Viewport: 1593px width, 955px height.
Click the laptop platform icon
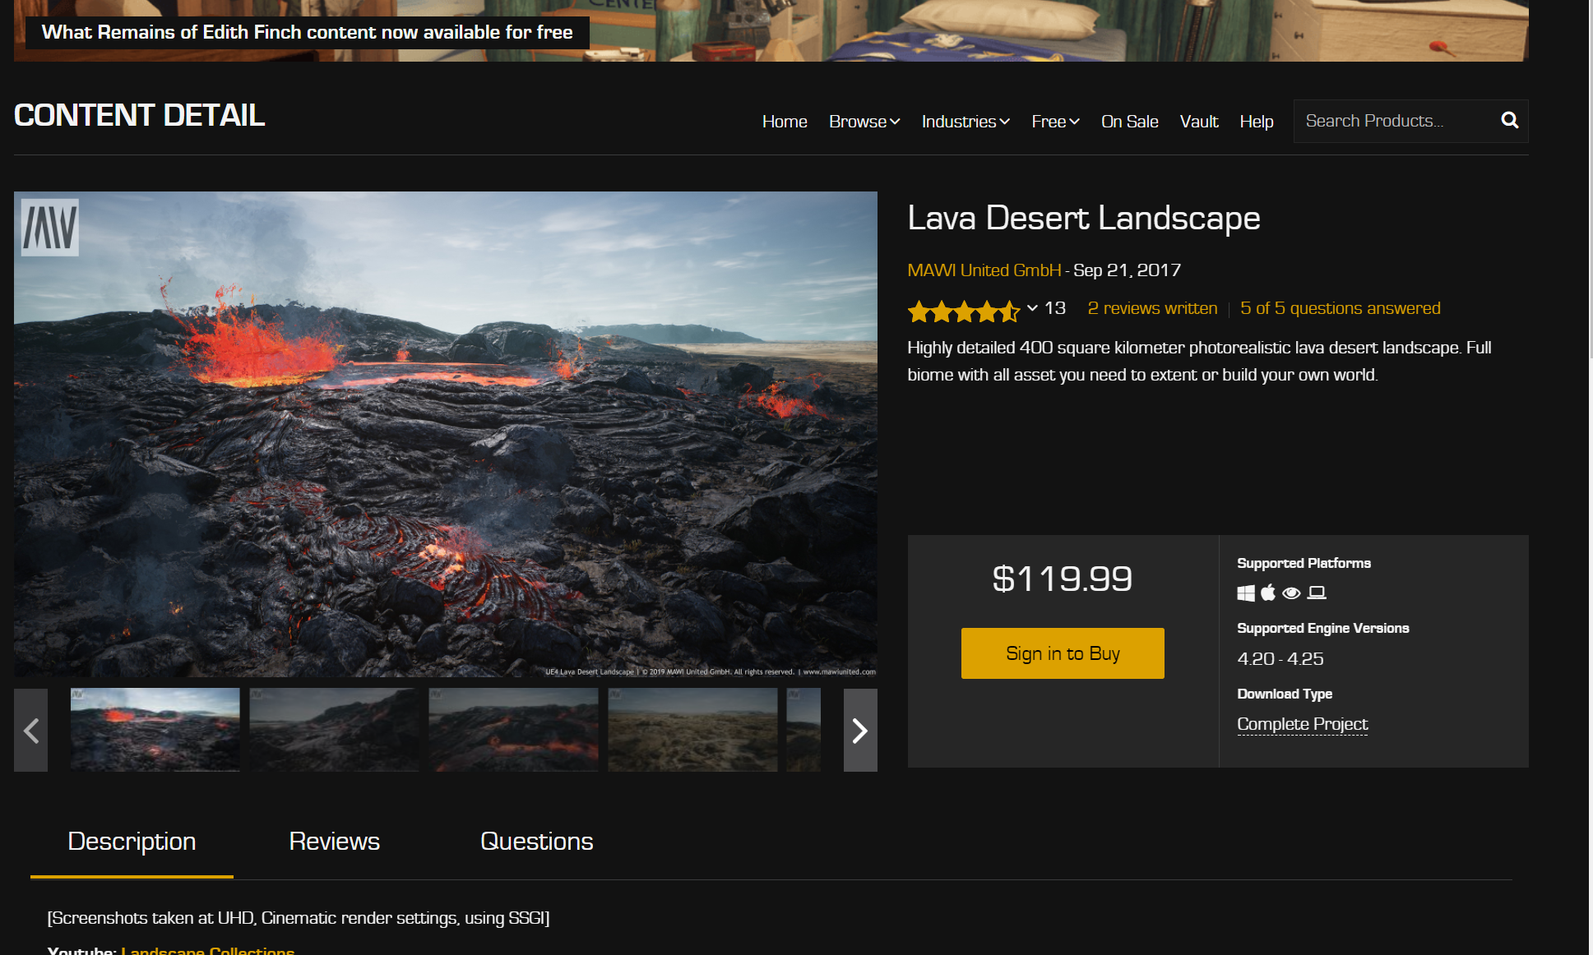[x=1317, y=593]
